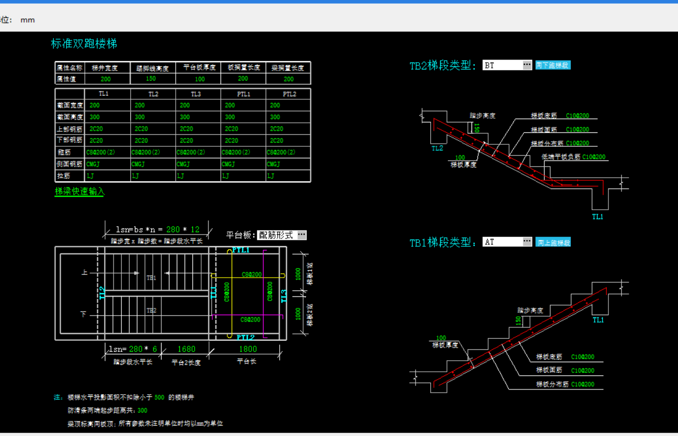Viewport: 678px width, 436px height.
Task: Select the BT field for TB2 type
Action: [x=502, y=65]
